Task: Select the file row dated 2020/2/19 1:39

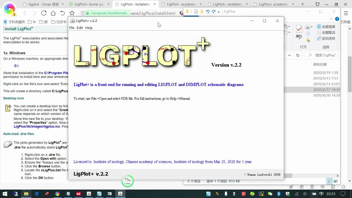Action: [x=326, y=73]
